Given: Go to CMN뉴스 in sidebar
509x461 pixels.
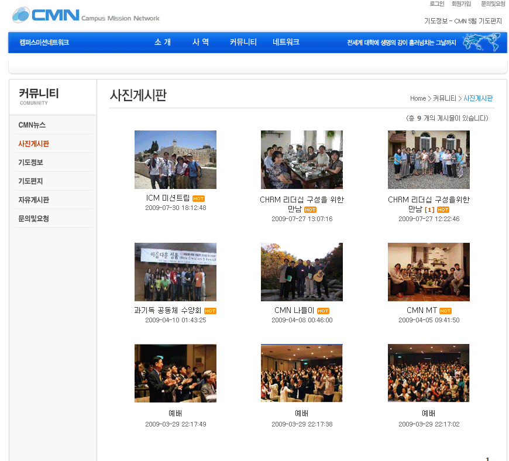Looking at the screenshot, I should click(x=32, y=125).
